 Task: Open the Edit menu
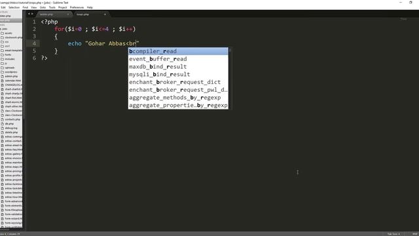pos(3,7)
